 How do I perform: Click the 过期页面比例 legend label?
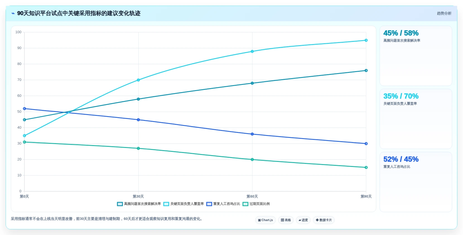coord(260,204)
